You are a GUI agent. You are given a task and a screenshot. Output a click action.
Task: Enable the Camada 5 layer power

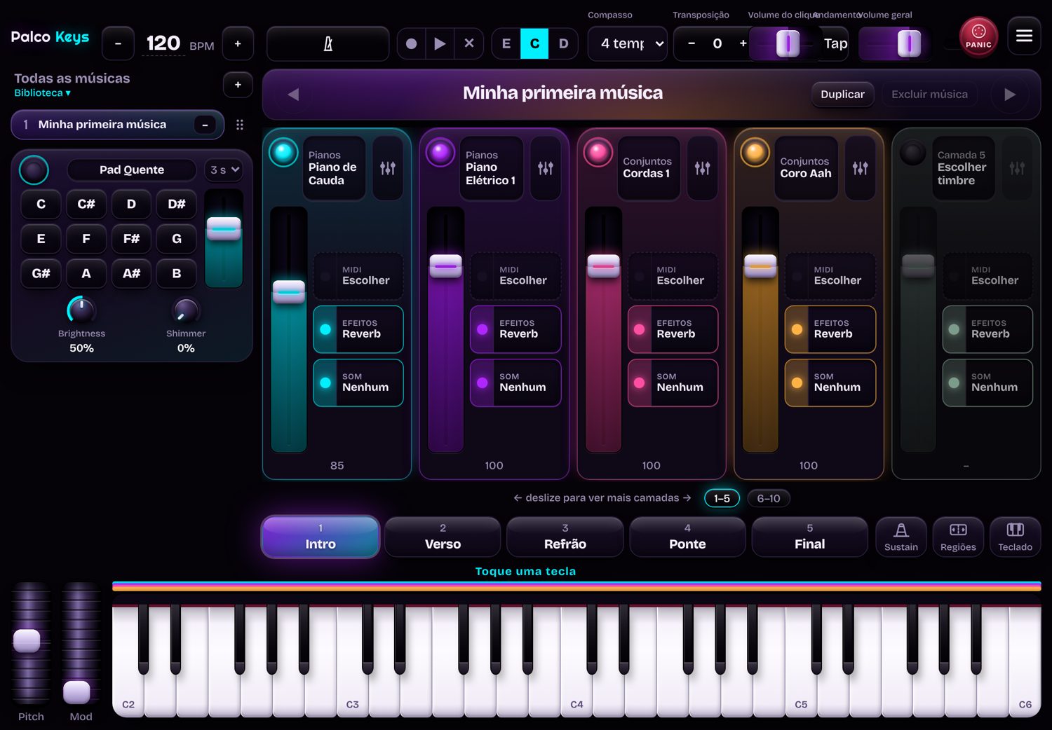coord(912,152)
